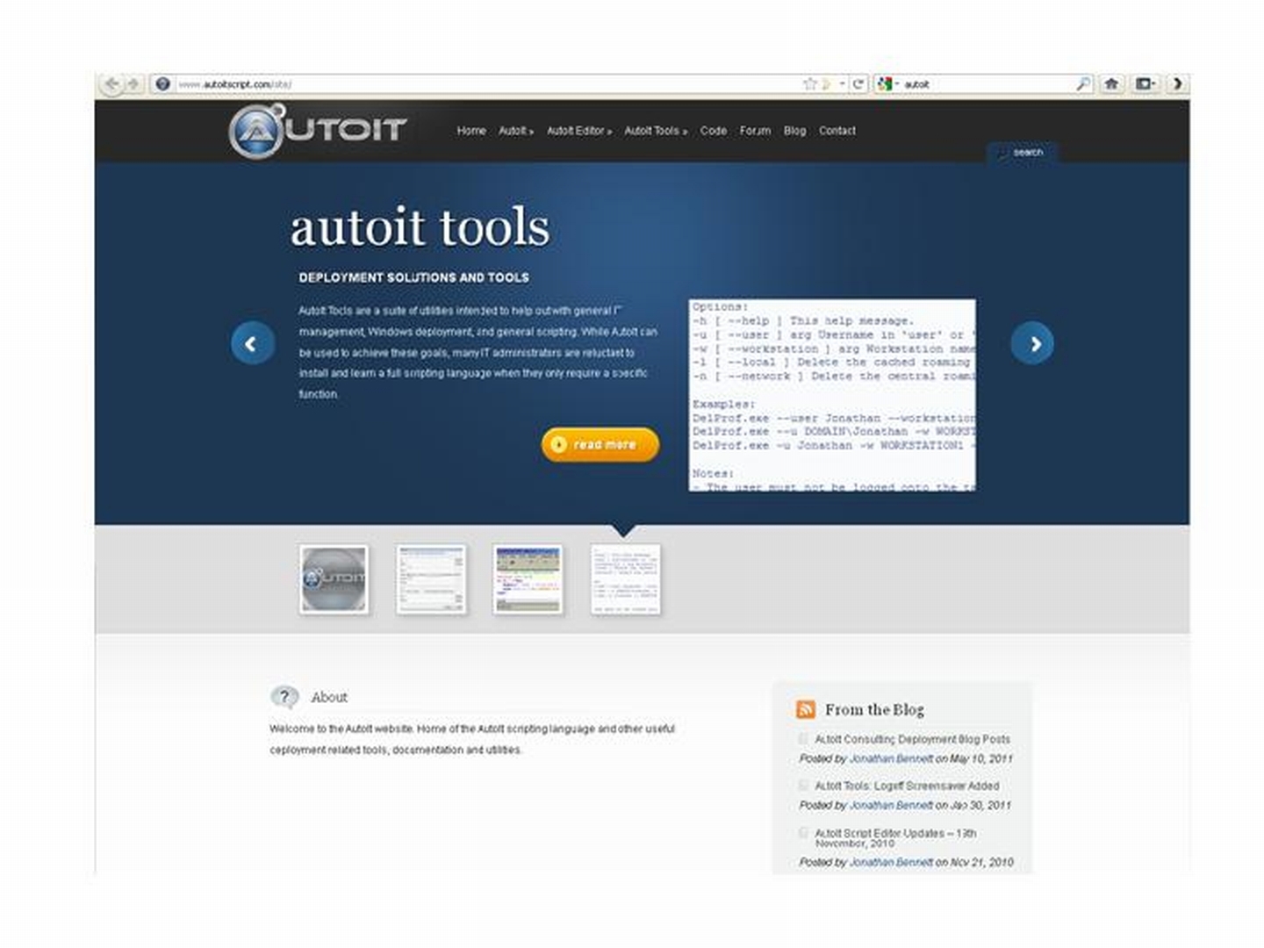
Task: Open the Contact menu item
Action: [x=837, y=131]
